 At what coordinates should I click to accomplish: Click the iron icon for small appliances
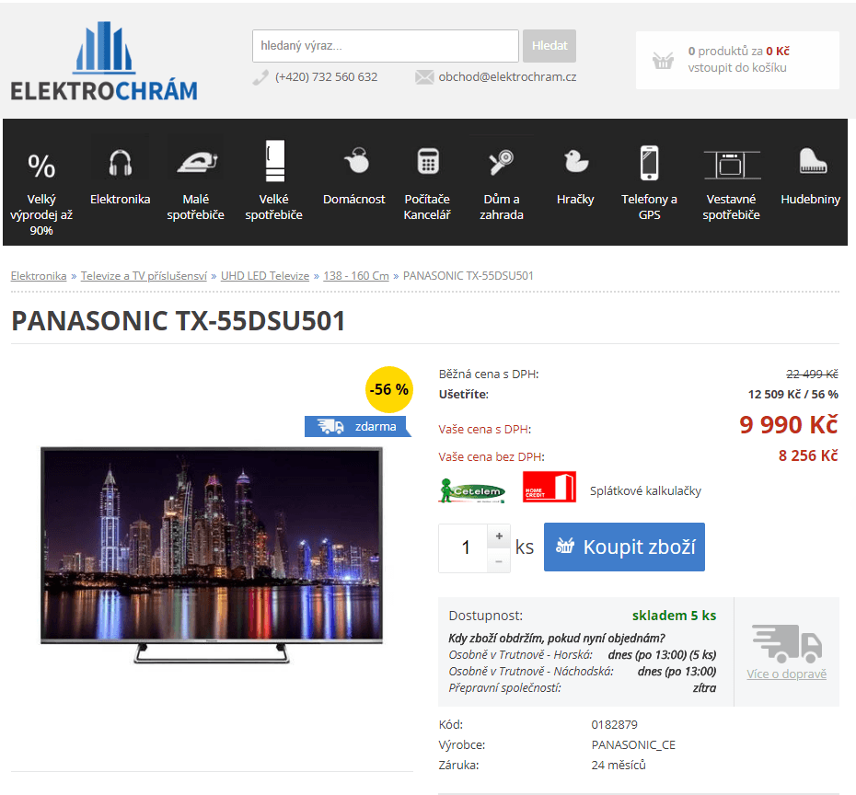(197, 162)
